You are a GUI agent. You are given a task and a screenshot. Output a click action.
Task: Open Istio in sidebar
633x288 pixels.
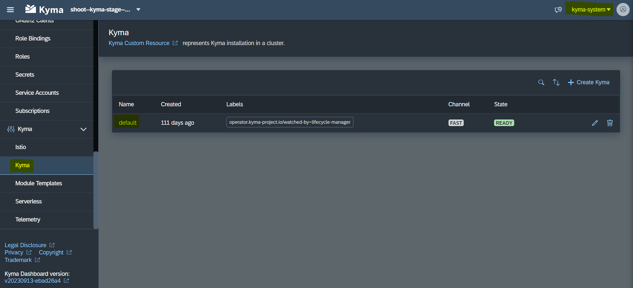click(47, 147)
